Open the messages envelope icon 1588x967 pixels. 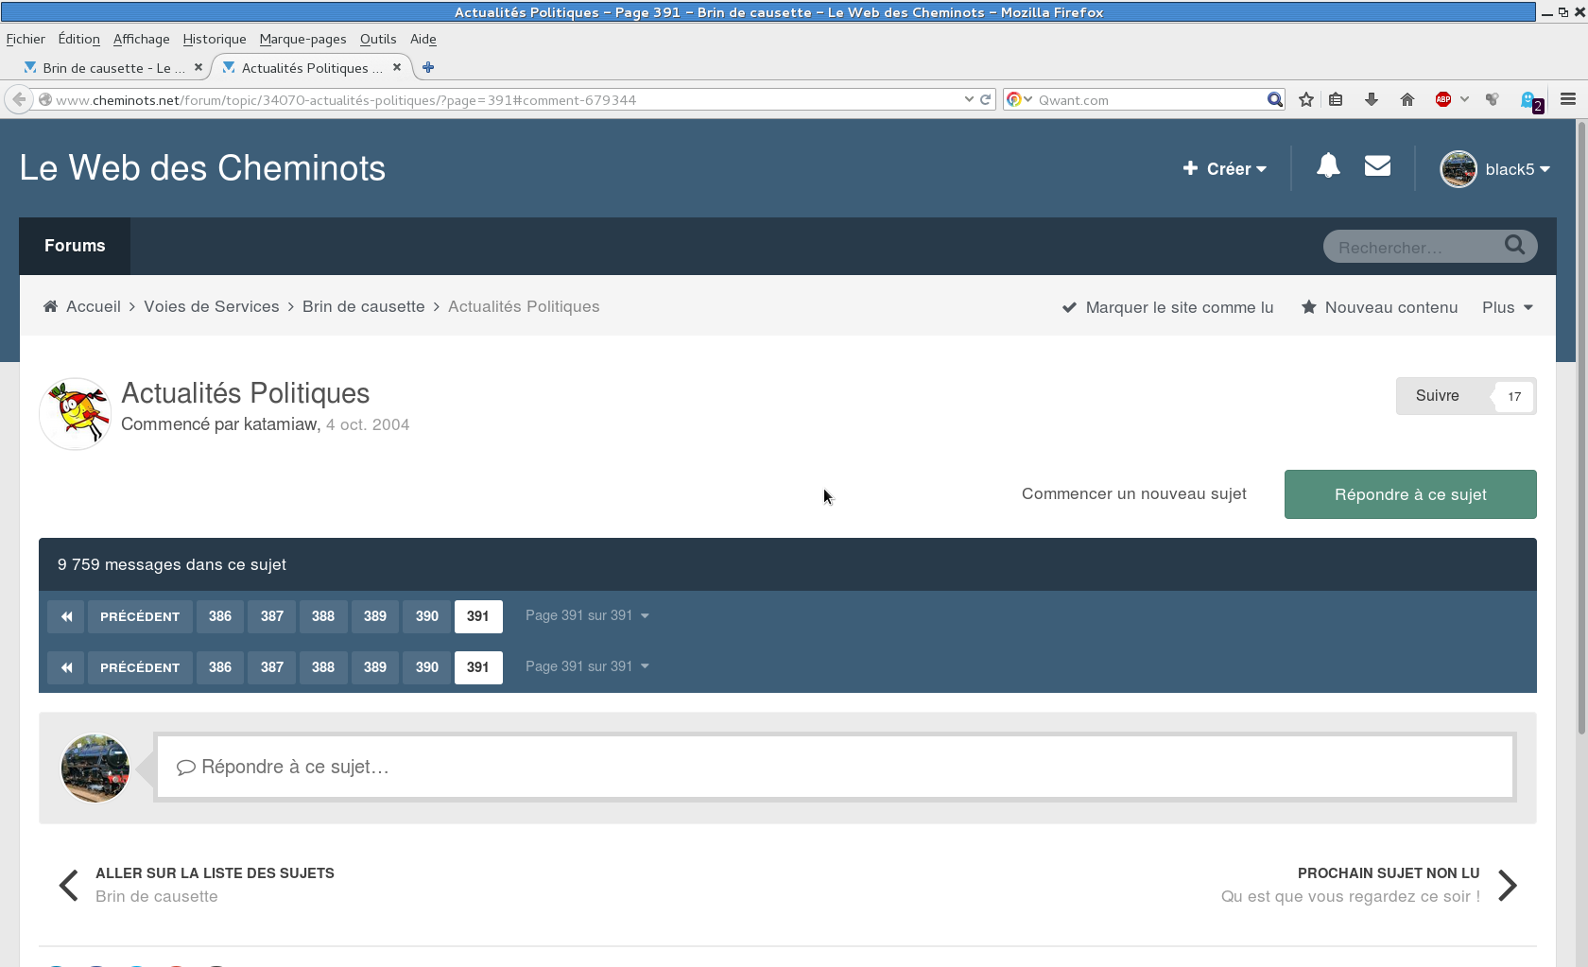pyautogui.click(x=1377, y=167)
